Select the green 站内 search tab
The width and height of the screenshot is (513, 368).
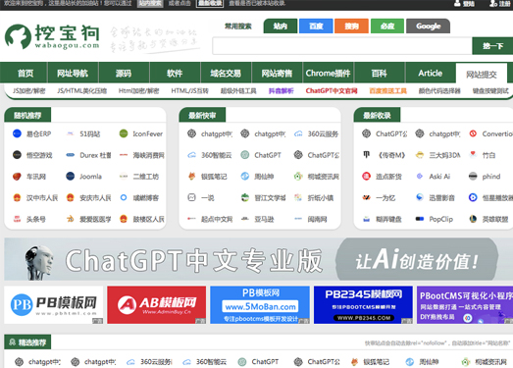pyautogui.click(x=281, y=26)
